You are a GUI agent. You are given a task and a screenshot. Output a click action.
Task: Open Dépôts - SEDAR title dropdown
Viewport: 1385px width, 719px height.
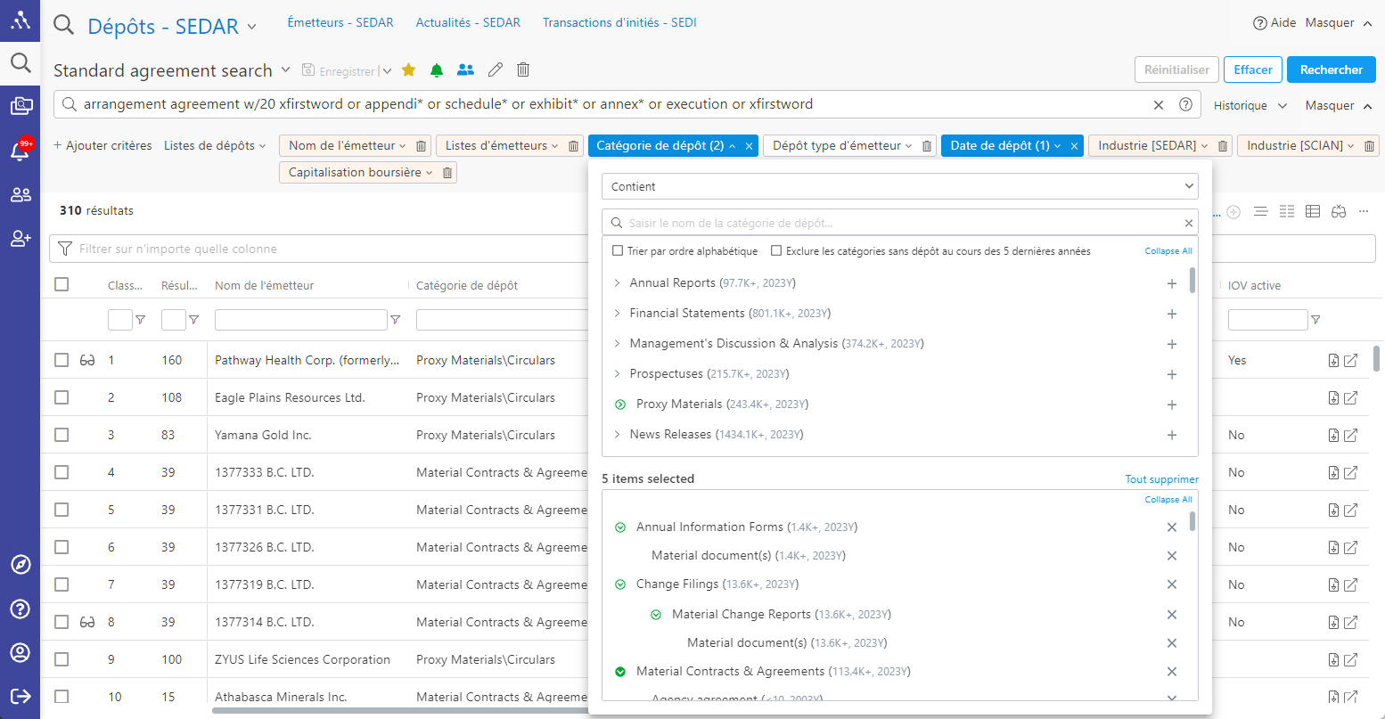pos(252,28)
